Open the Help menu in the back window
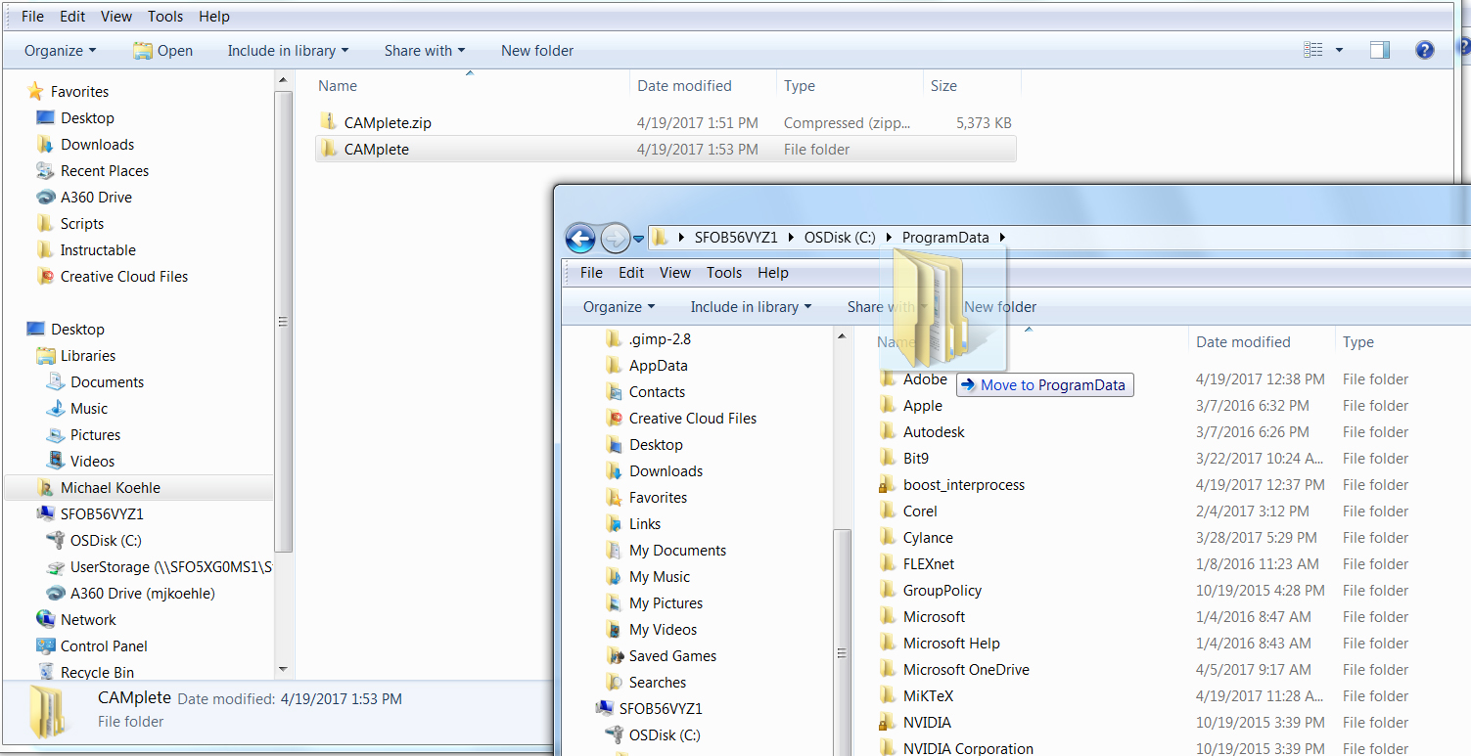This screenshot has height=756, width=1471. tap(213, 16)
